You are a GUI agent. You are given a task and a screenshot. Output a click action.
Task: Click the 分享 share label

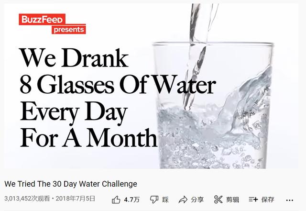[x=197, y=200]
